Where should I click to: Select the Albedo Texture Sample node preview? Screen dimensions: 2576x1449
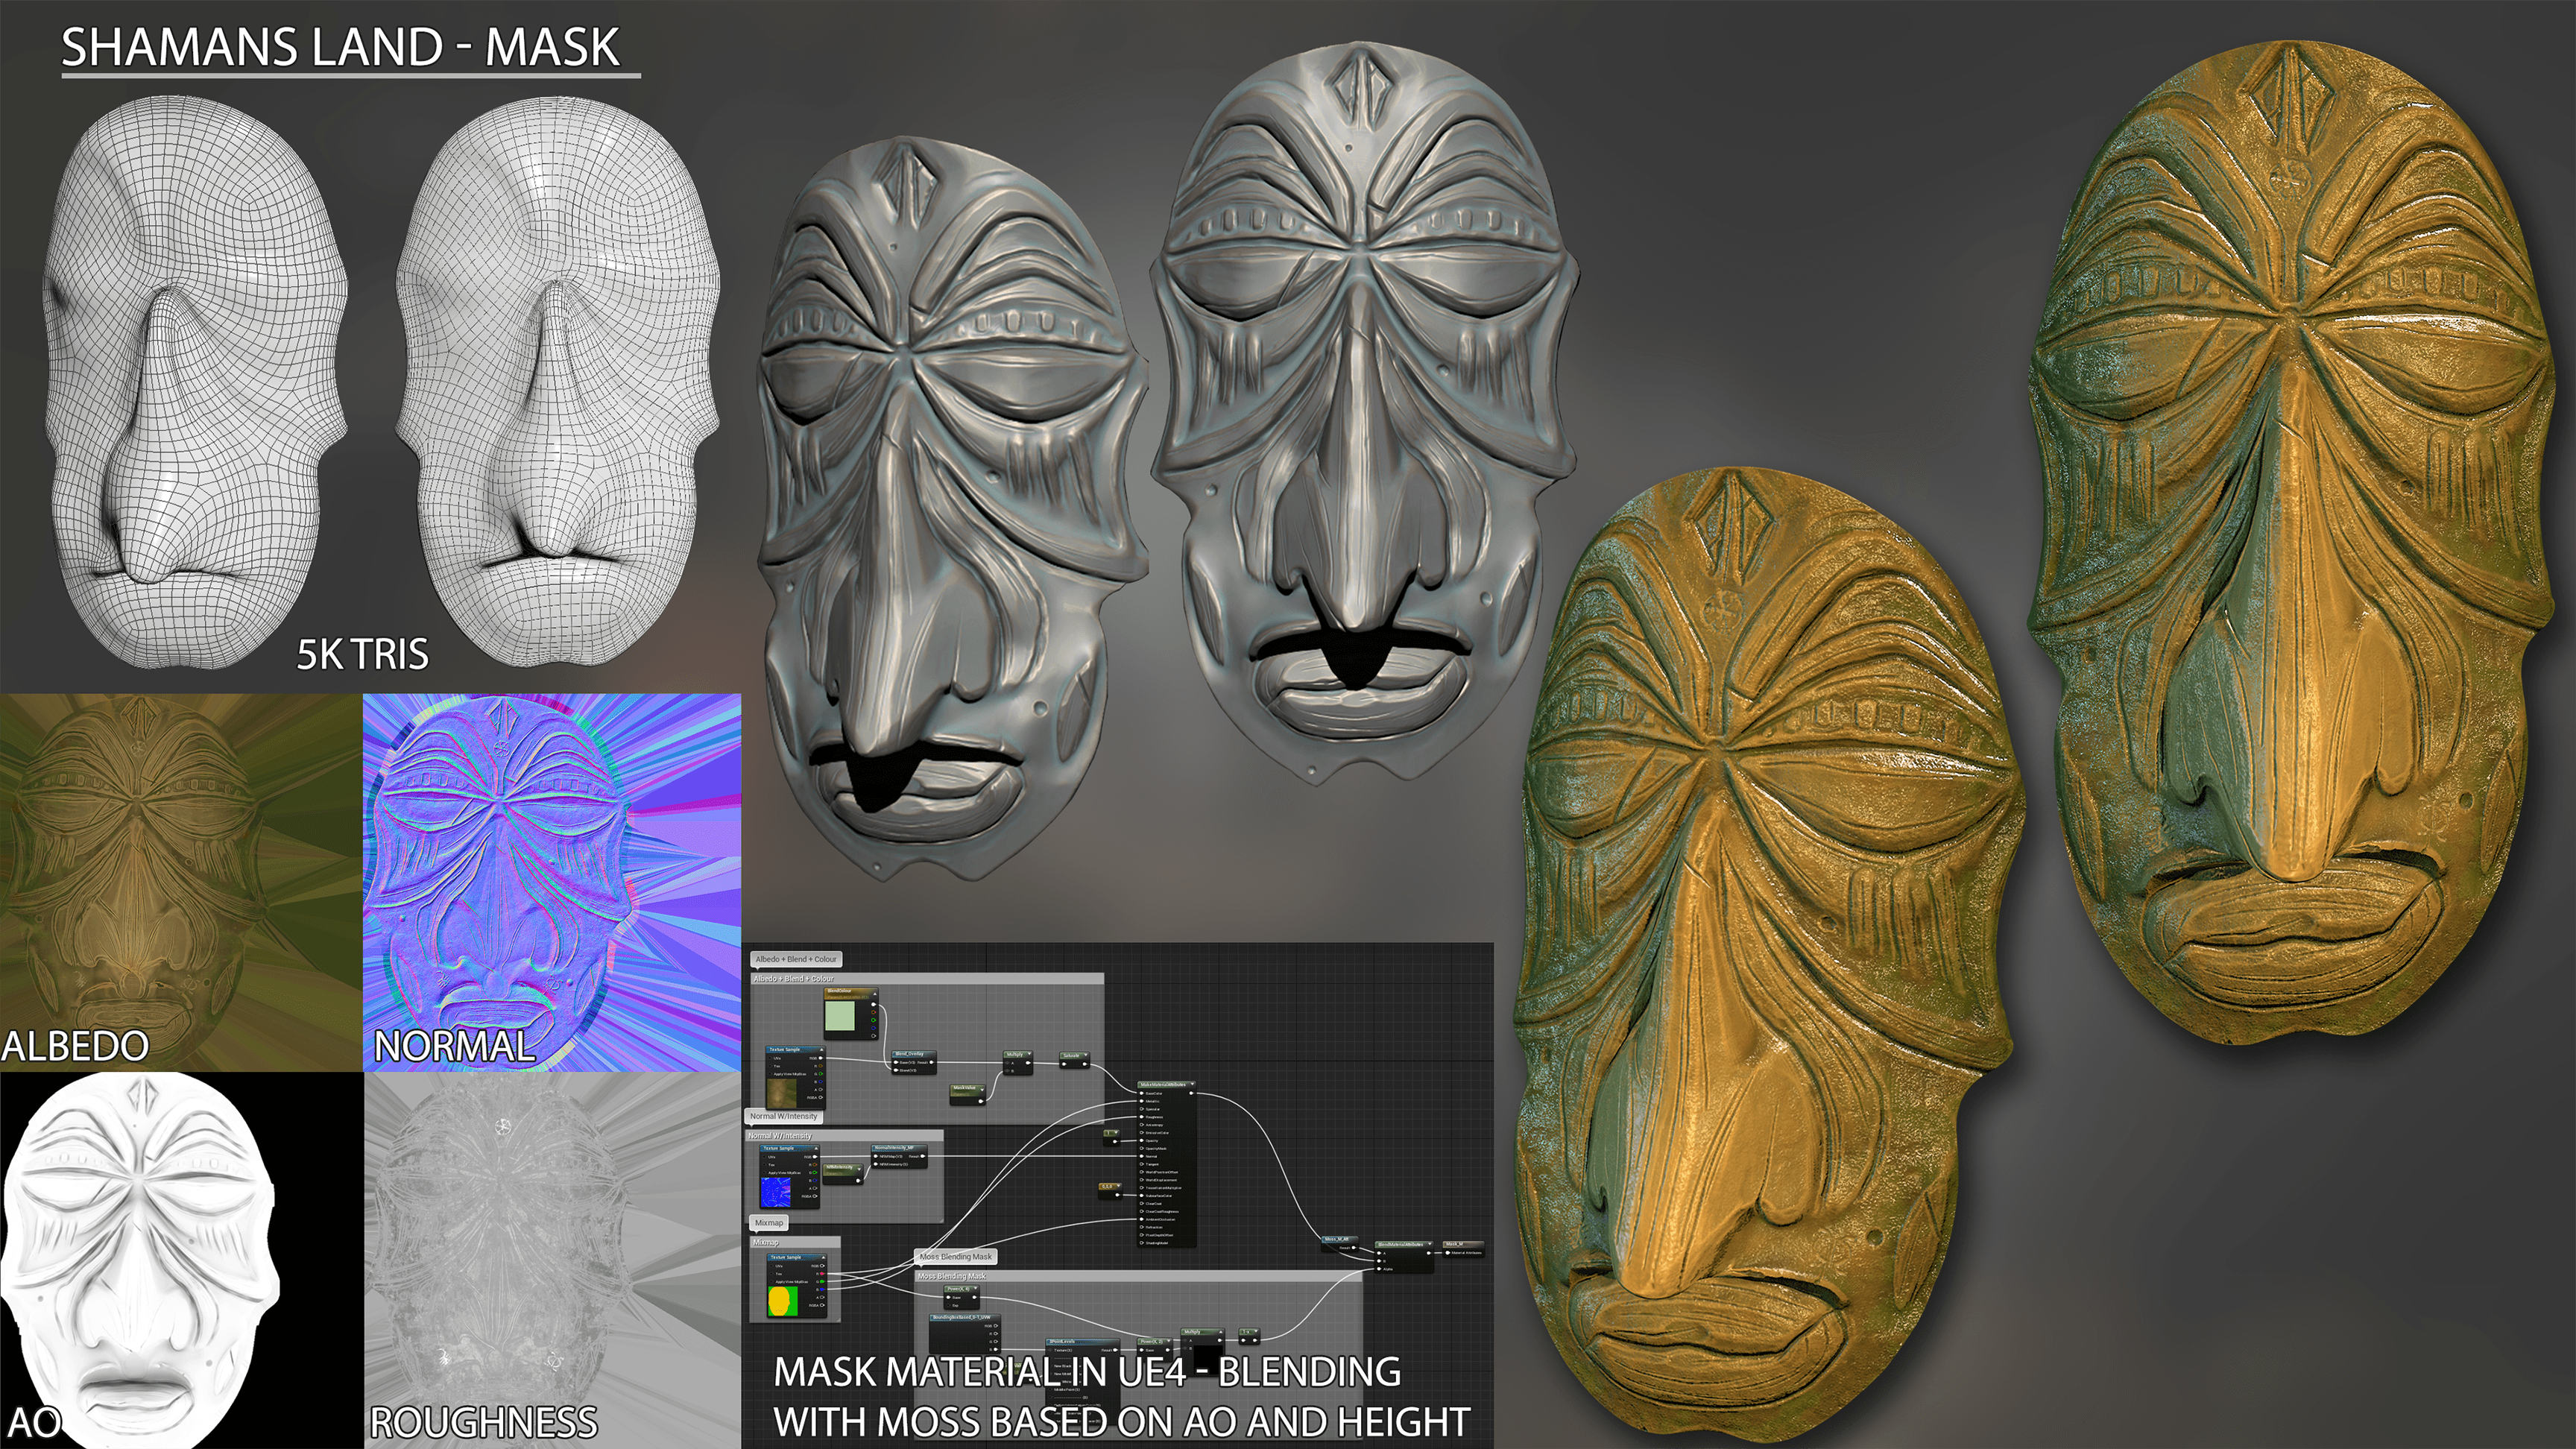coord(782,1094)
